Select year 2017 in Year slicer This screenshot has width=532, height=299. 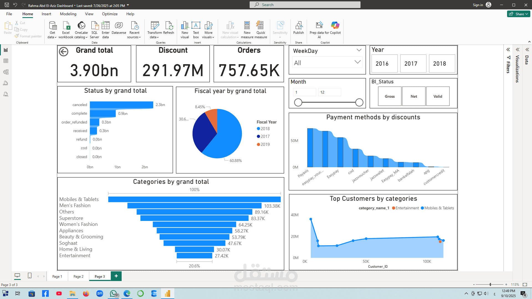tap(413, 64)
